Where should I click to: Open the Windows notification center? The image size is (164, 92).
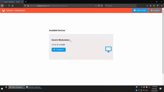[x=160, y=89]
